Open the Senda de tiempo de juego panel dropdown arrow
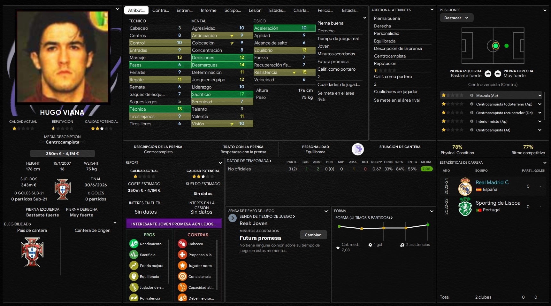 point(326,211)
